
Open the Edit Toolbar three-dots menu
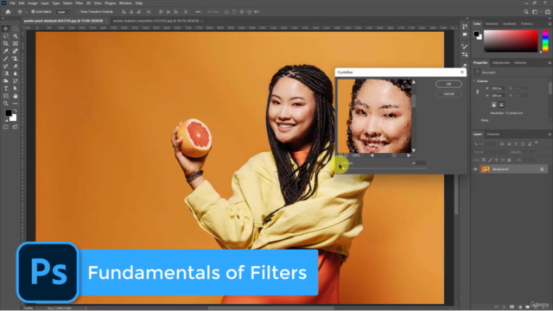tap(16, 104)
